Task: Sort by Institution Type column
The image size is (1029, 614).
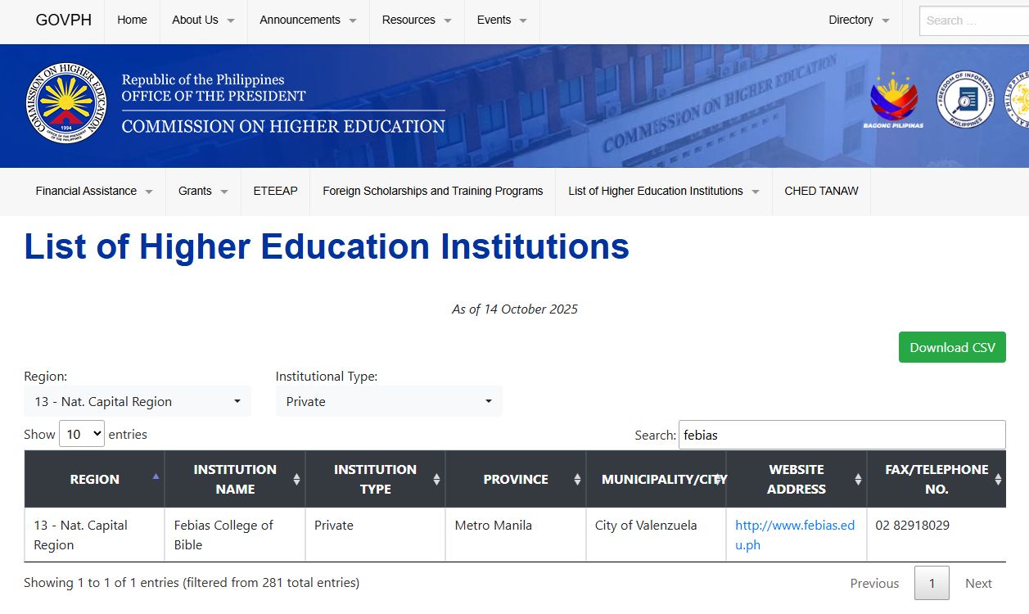Action: 375,479
